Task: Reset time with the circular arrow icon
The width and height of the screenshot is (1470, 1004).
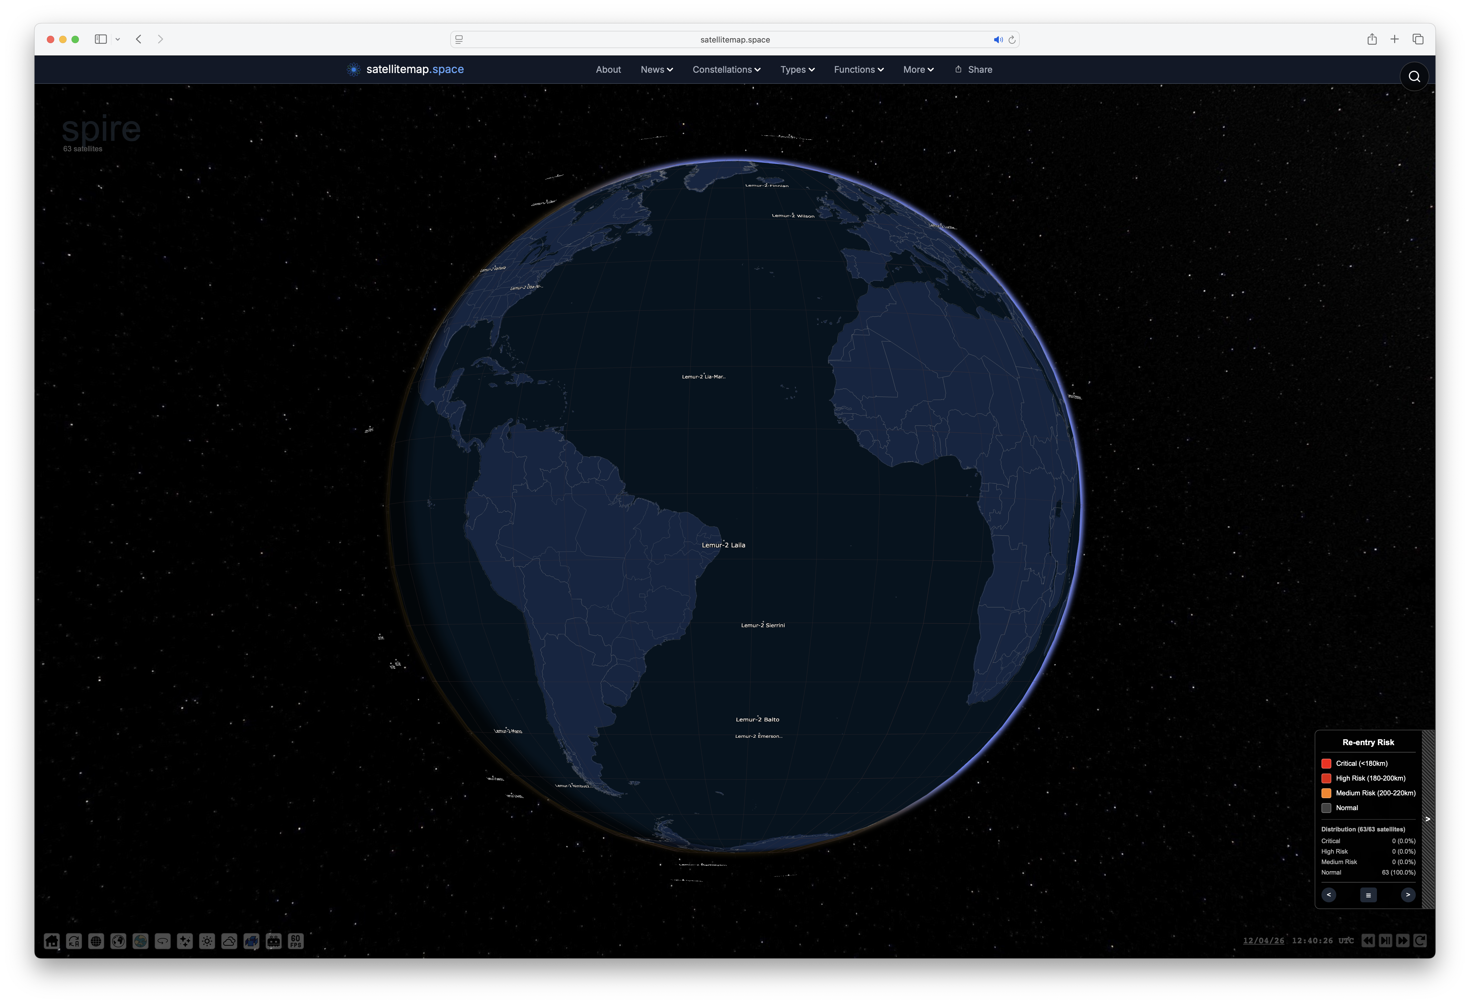Action: (1420, 941)
